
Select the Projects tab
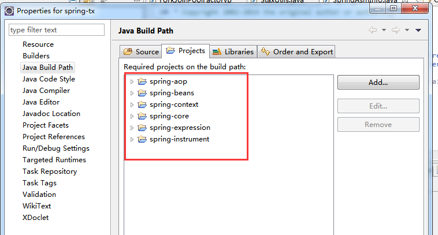click(185, 51)
